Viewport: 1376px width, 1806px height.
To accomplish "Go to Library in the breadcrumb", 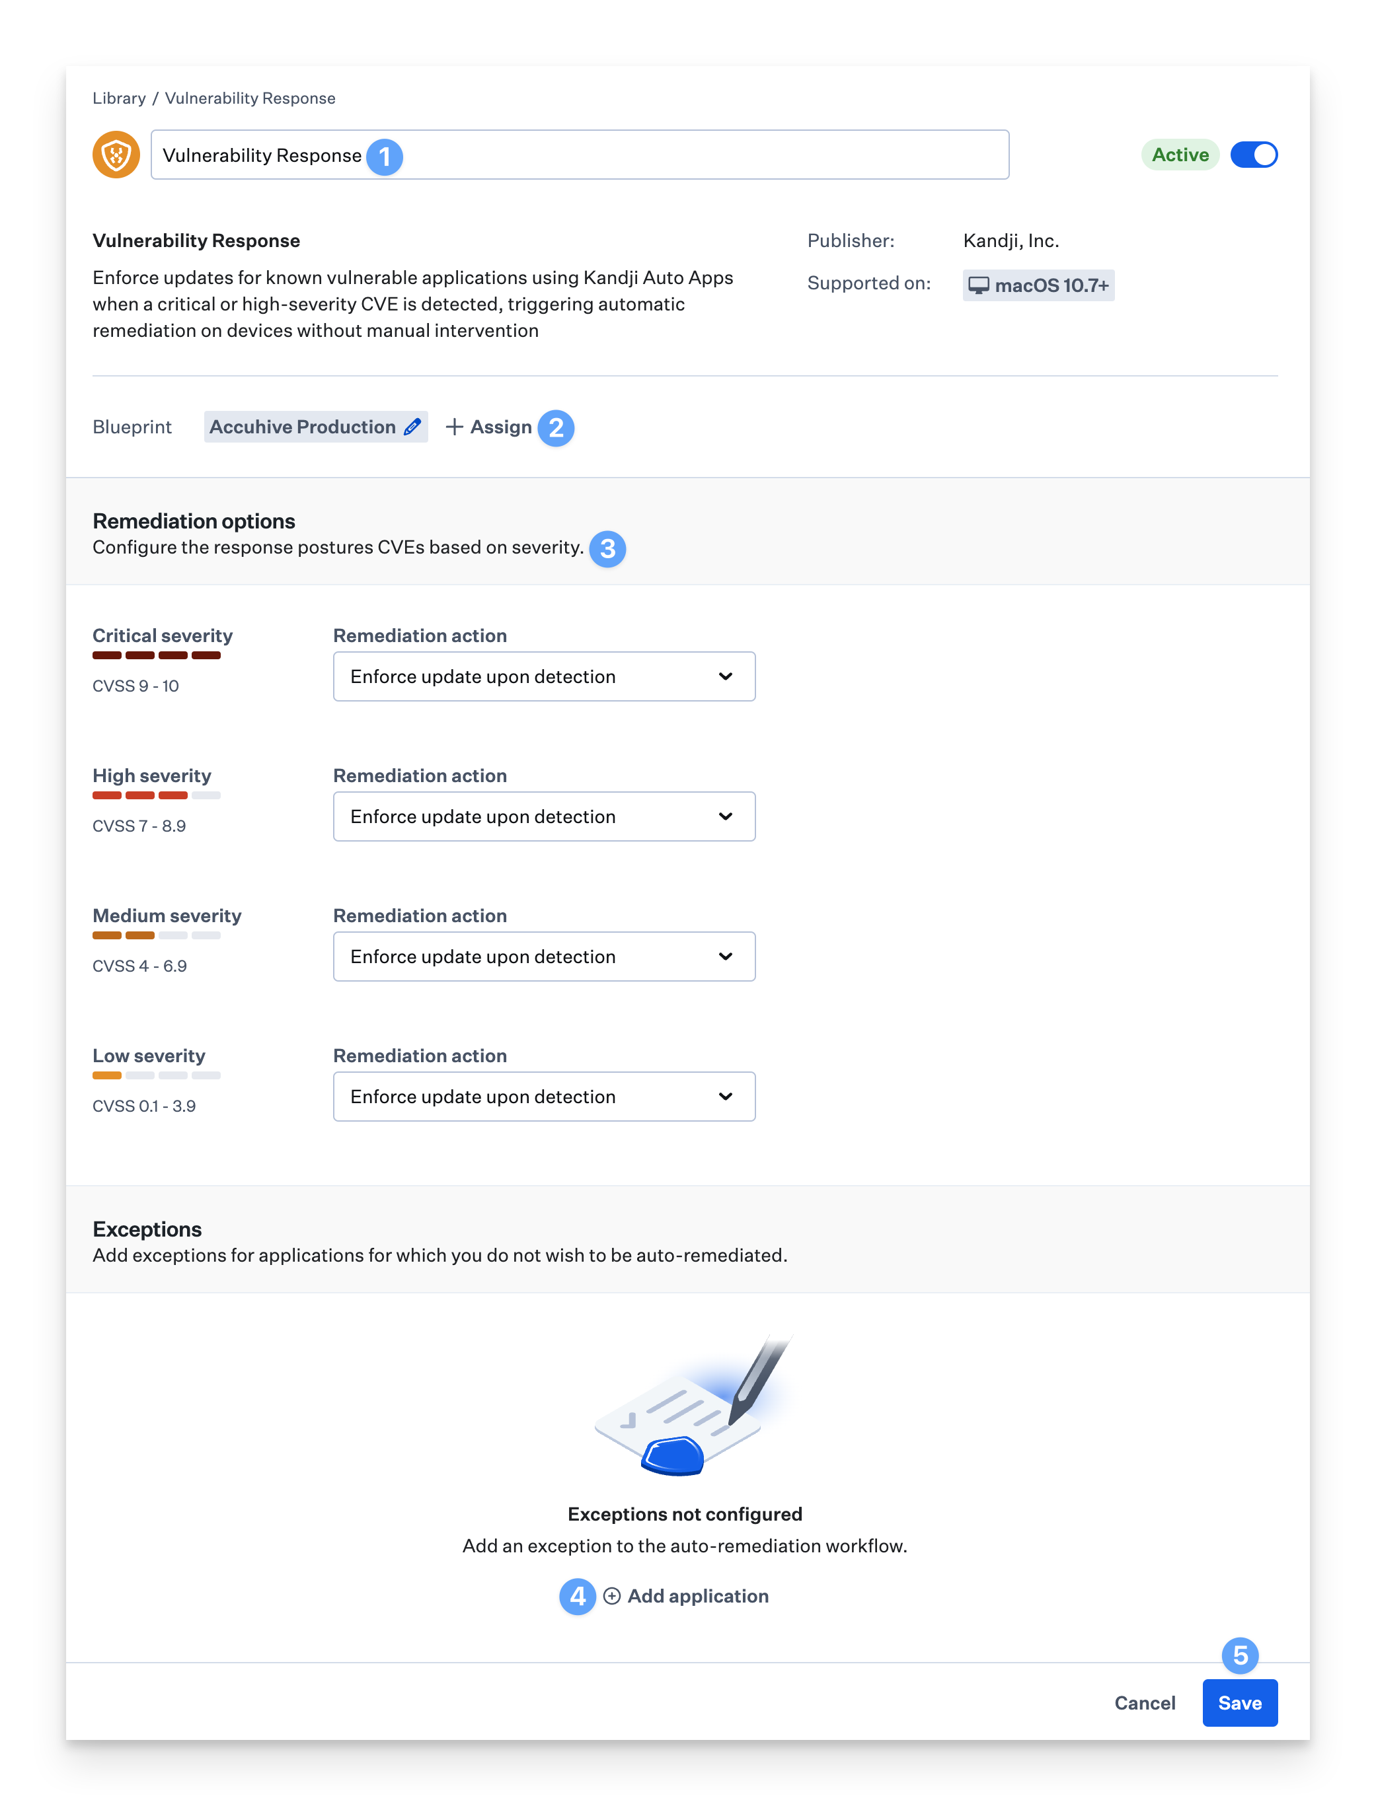I will [x=119, y=98].
